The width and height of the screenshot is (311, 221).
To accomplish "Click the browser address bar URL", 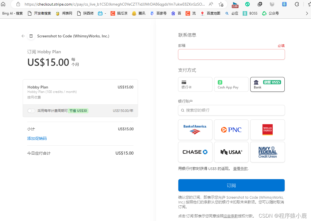I will [x=115, y=4].
